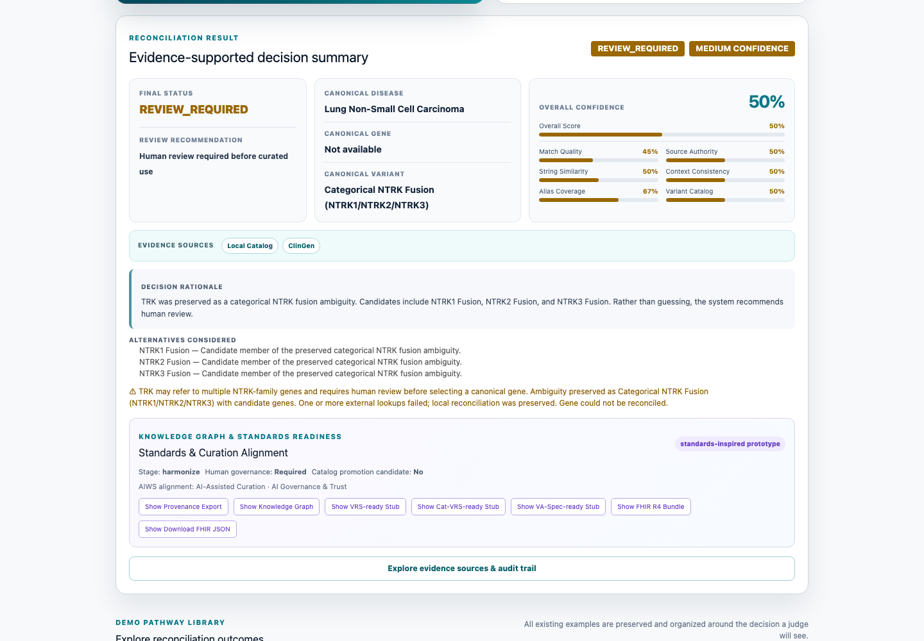Click the REVIEW_REQUIRED final status text

194,110
